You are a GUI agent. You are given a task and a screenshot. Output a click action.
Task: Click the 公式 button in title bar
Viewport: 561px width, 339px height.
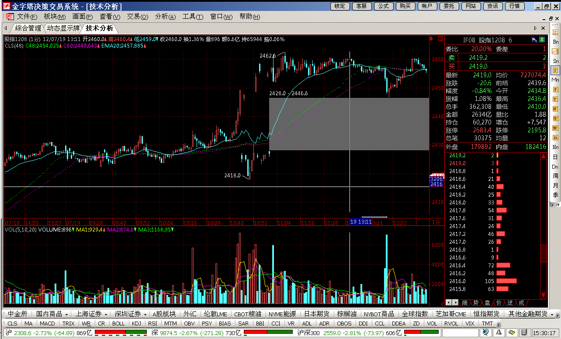tap(383, 6)
